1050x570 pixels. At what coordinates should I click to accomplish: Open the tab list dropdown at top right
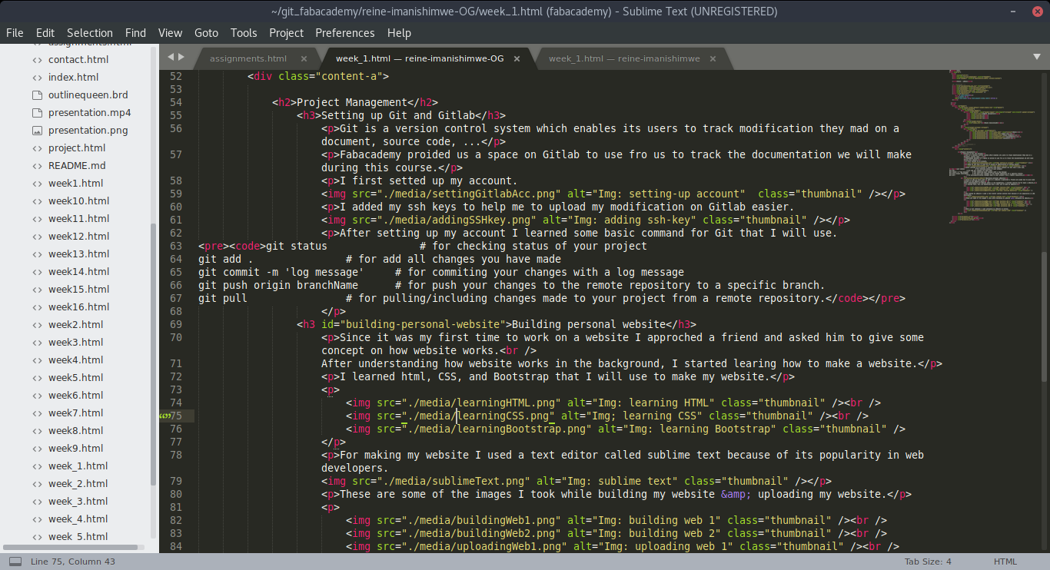pyautogui.click(x=1036, y=58)
